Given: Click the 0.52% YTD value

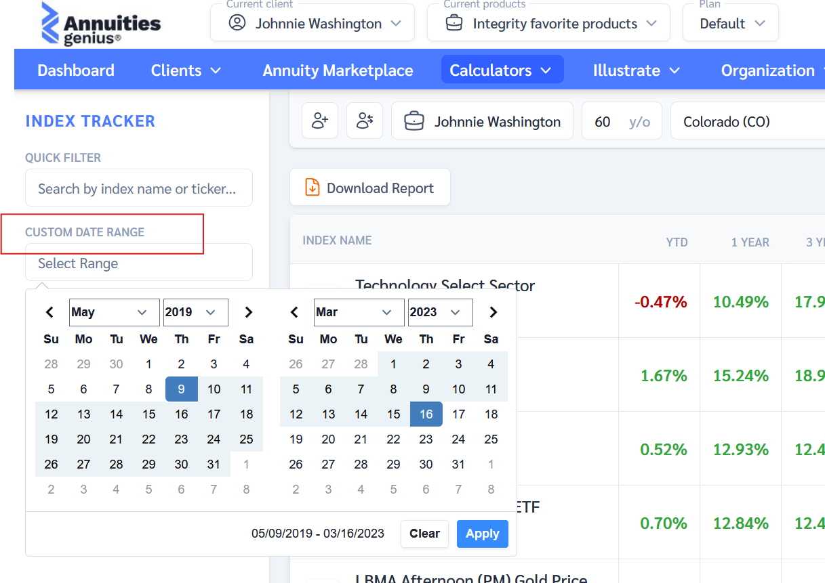Looking at the screenshot, I should [x=664, y=450].
